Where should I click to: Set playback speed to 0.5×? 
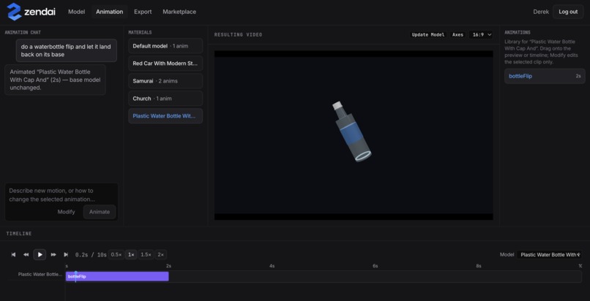[116, 254]
